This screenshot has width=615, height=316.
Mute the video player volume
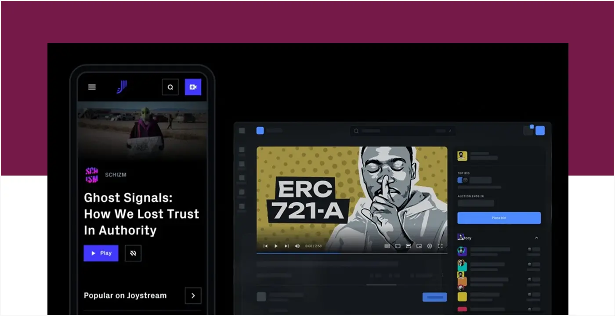(x=298, y=246)
